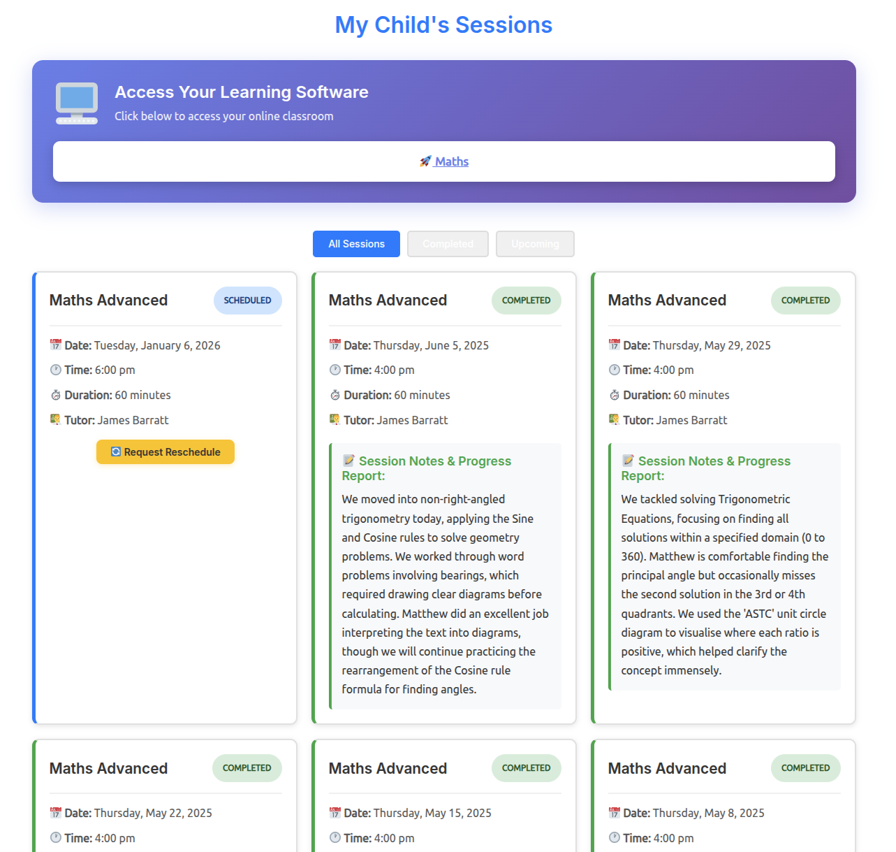Click stopwatch icon on the June 5 session

click(x=335, y=395)
